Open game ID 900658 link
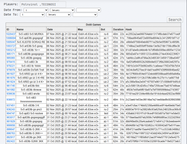Viewport: 187px width, 144px height. (x=11, y=125)
